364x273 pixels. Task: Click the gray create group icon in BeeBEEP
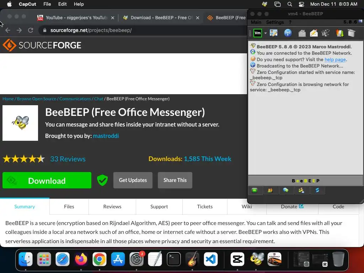[326, 33]
